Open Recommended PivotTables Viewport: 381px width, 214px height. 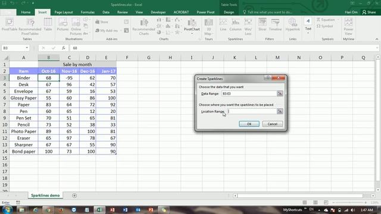pyautogui.click(x=30, y=27)
